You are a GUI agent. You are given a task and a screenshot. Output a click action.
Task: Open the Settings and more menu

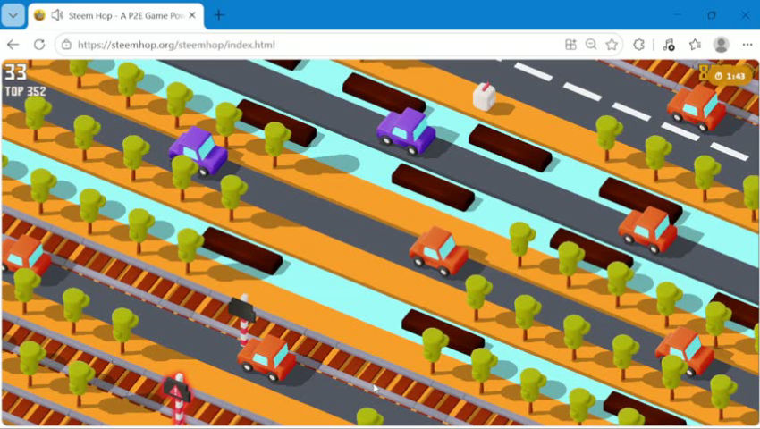pos(747,45)
